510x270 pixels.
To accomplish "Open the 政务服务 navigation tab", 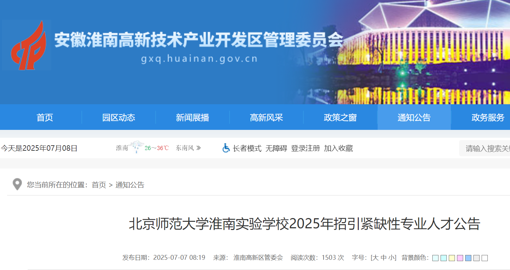I will 488,117.
